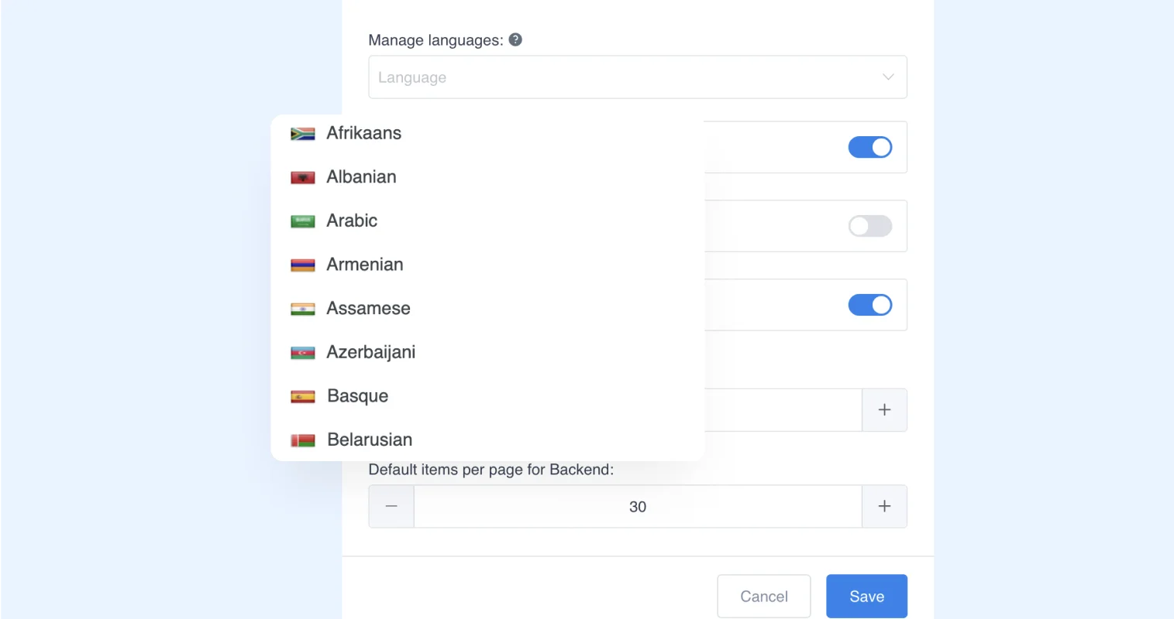
Task: Click the Cancel button
Action: click(763, 596)
